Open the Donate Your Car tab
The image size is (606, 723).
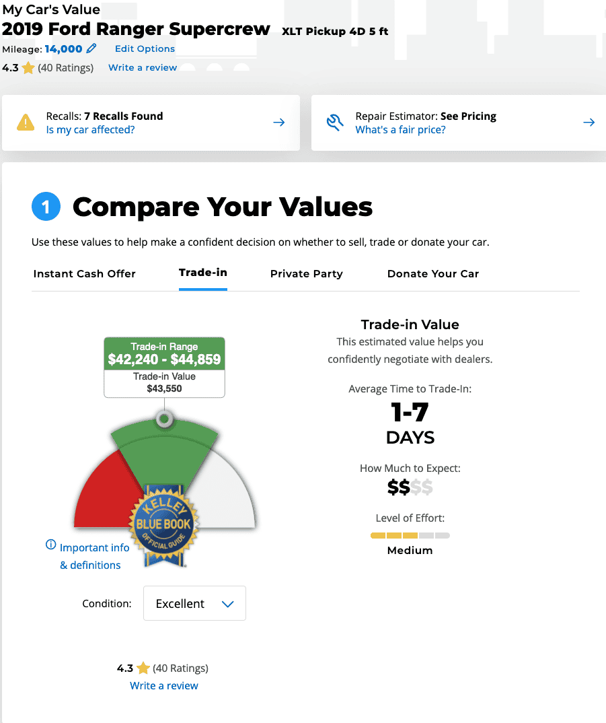pos(433,274)
